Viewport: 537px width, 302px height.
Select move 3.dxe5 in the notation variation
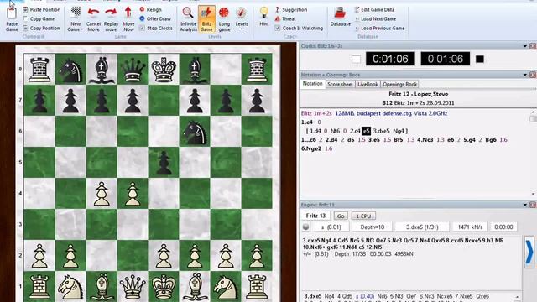[381, 131]
